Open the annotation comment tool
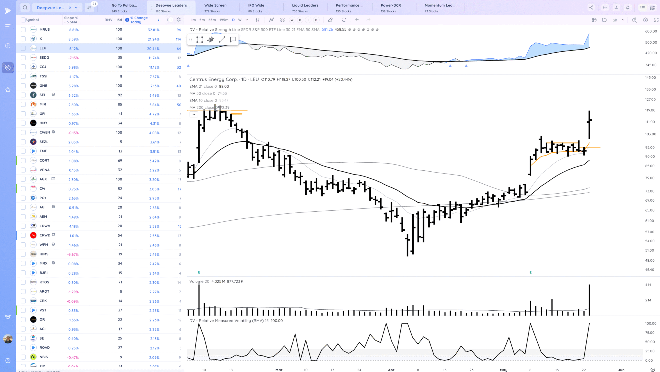This screenshot has height=372, width=660. point(233,39)
